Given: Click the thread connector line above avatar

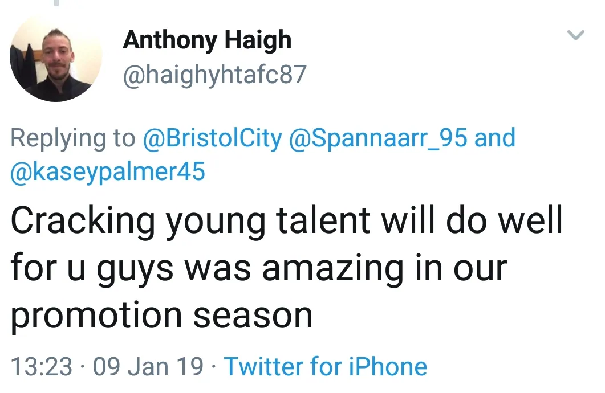Looking at the screenshot, I should [55, 3].
